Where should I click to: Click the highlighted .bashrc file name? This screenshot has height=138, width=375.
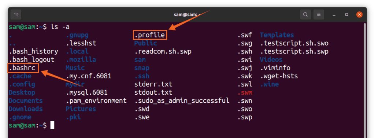[x=23, y=68]
